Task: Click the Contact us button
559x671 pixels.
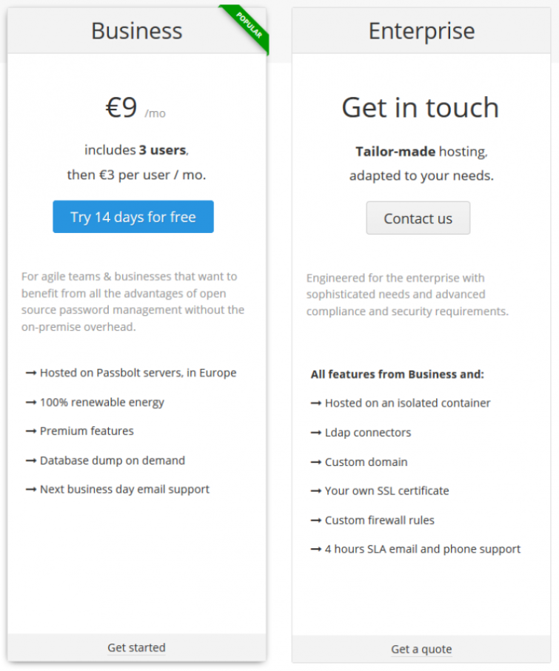Action: tap(418, 218)
